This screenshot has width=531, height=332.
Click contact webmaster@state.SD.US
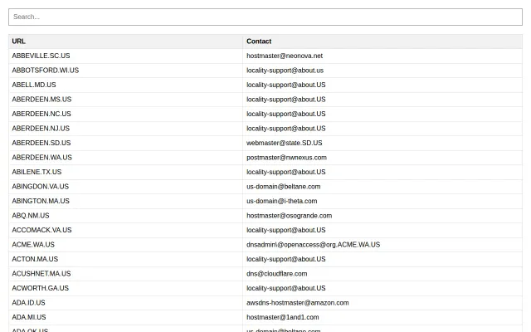(x=284, y=144)
